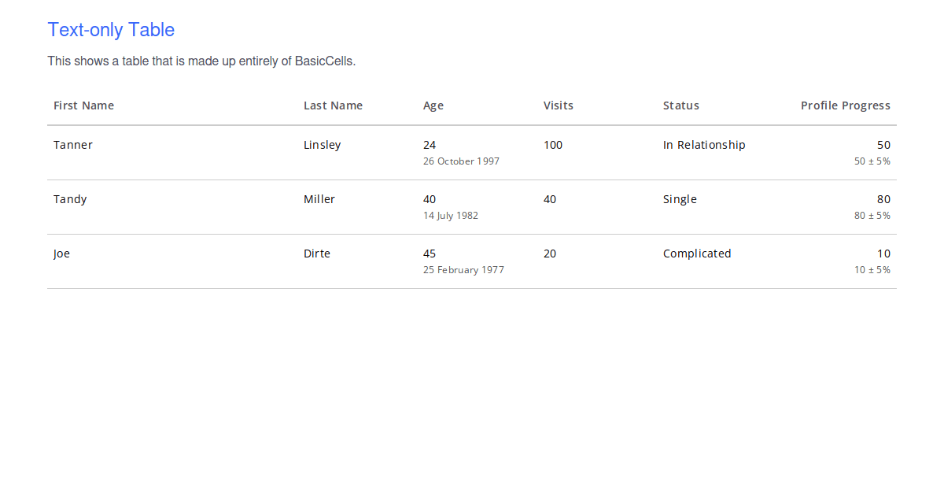Select Tanner's first name cell

pos(72,144)
